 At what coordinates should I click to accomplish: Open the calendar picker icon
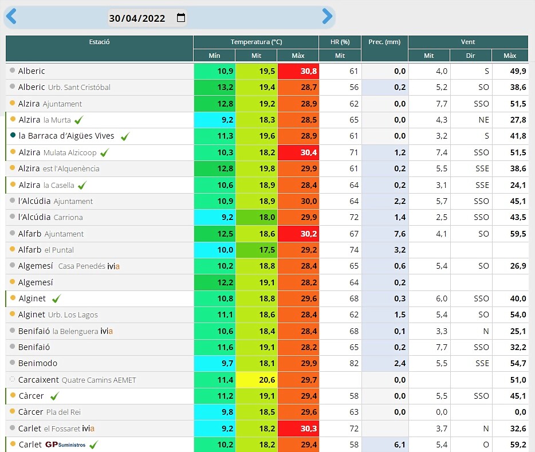(181, 17)
